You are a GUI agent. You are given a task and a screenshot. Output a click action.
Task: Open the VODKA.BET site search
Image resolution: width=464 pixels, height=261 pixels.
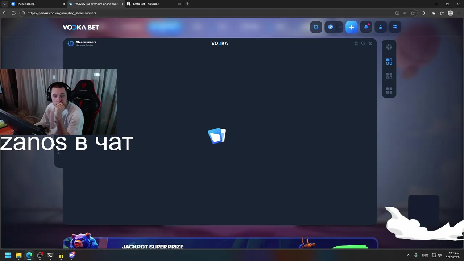point(316,27)
